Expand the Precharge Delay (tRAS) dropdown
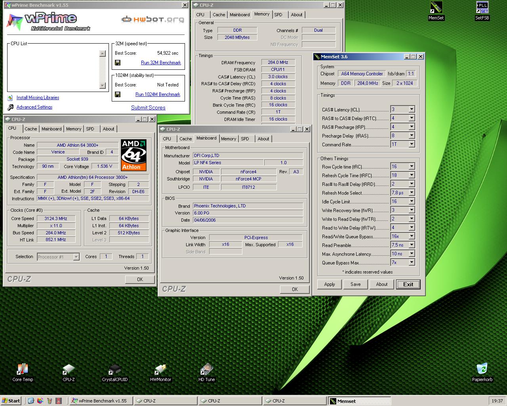507x406 pixels. [x=412, y=136]
